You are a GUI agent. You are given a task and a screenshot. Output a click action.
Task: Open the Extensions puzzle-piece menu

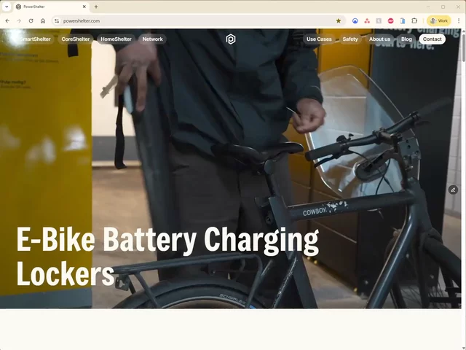point(414,21)
